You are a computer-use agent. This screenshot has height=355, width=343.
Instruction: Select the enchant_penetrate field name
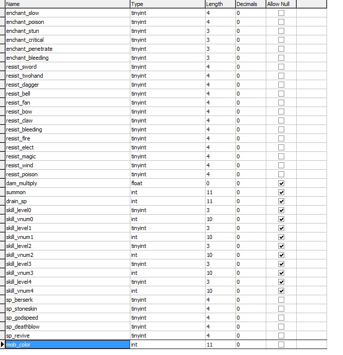click(68, 49)
